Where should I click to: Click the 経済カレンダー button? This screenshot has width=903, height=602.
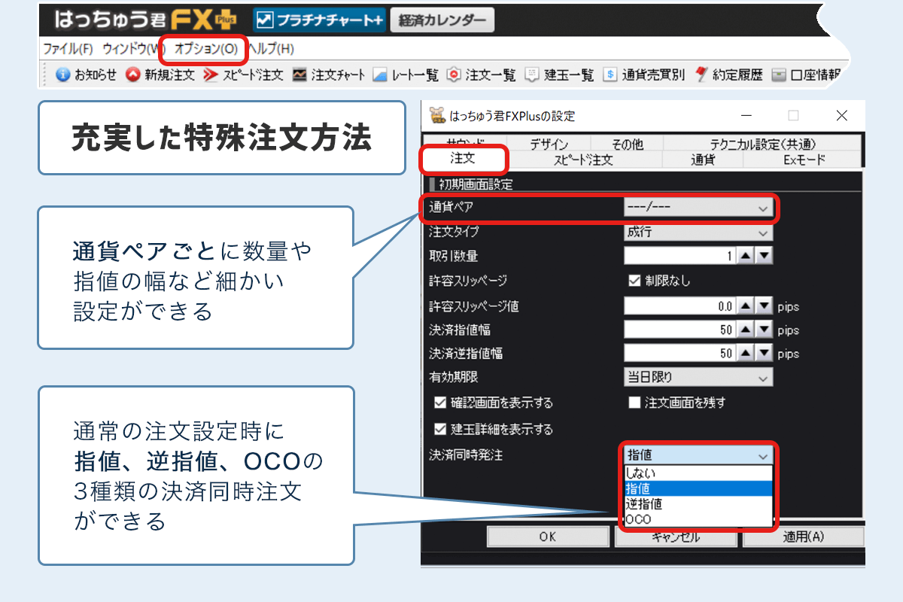coord(442,20)
